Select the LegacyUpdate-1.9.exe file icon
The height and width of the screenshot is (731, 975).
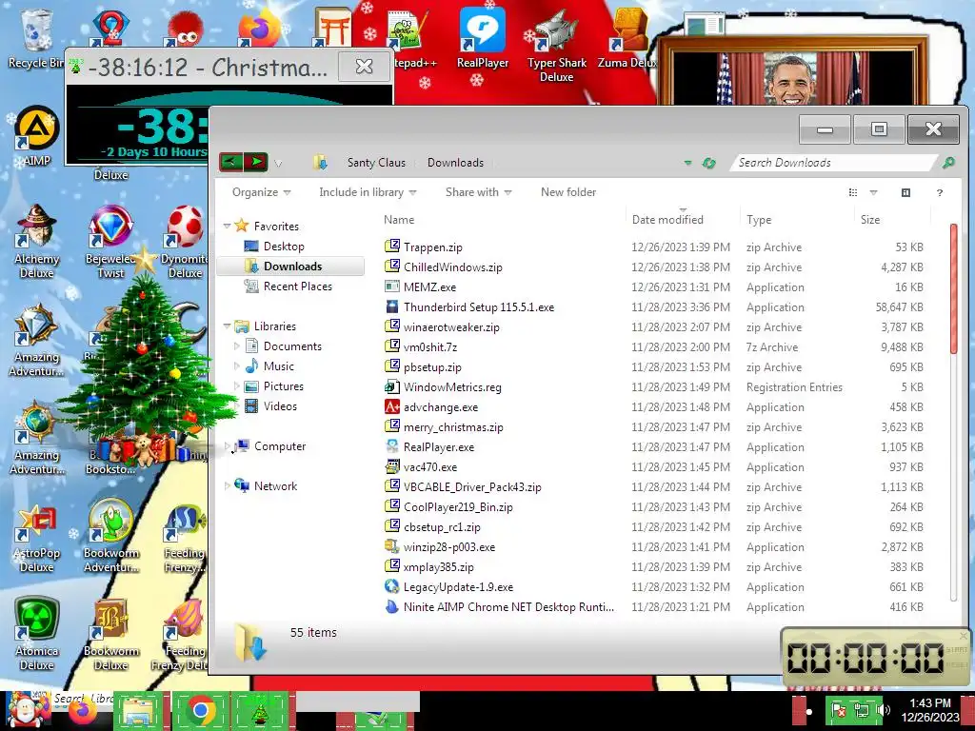[x=391, y=586]
